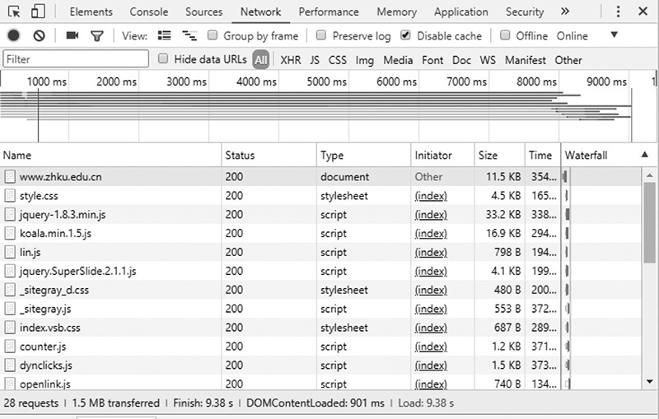Sort by the Status column header
The image size is (659, 419).
[x=269, y=155]
